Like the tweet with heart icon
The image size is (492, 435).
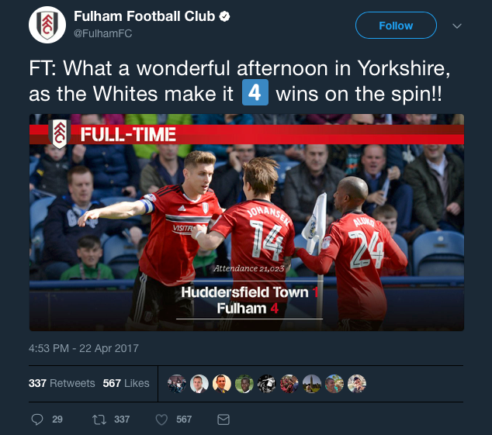pos(162,419)
